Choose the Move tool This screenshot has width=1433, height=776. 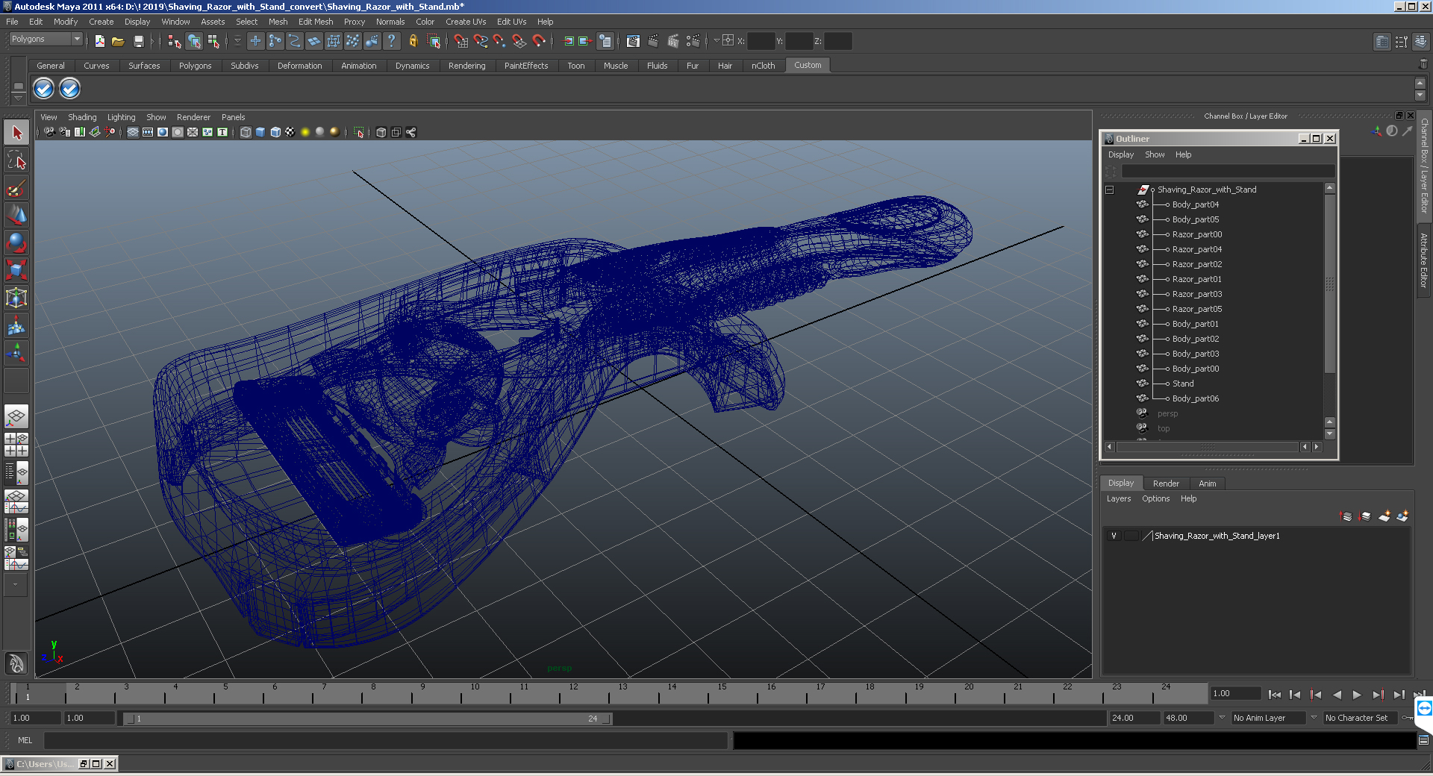coord(16,215)
